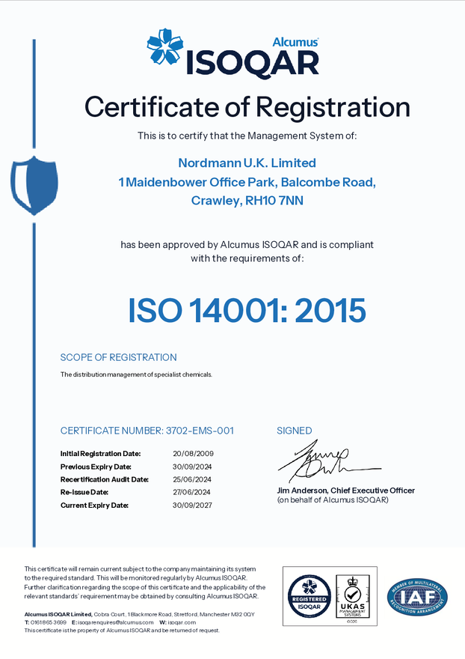This screenshot has height=659, width=465.
Task: Click the Current Expiry Date value 30/09/2027
Action: click(193, 505)
